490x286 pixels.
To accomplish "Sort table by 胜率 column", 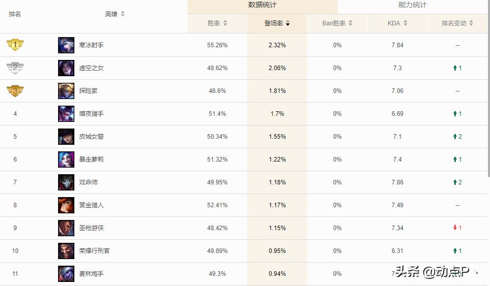I will (217, 23).
